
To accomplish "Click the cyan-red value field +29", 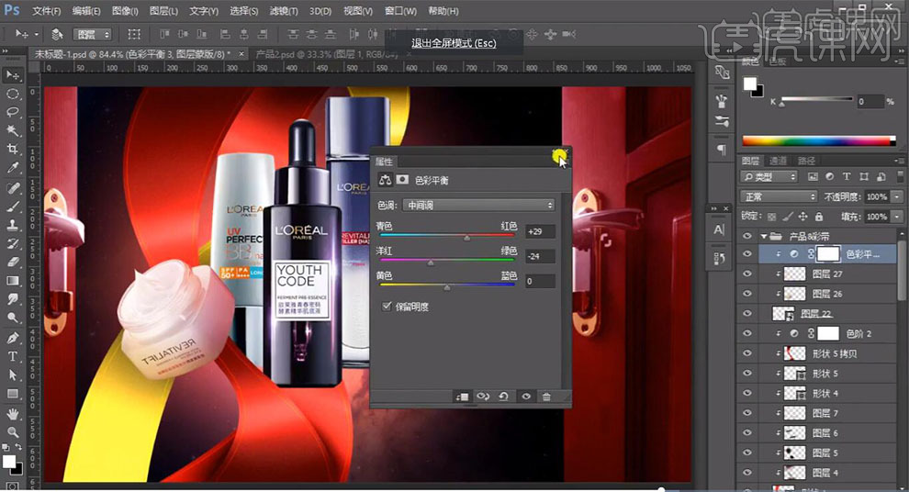I will pyautogui.click(x=540, y=231).
